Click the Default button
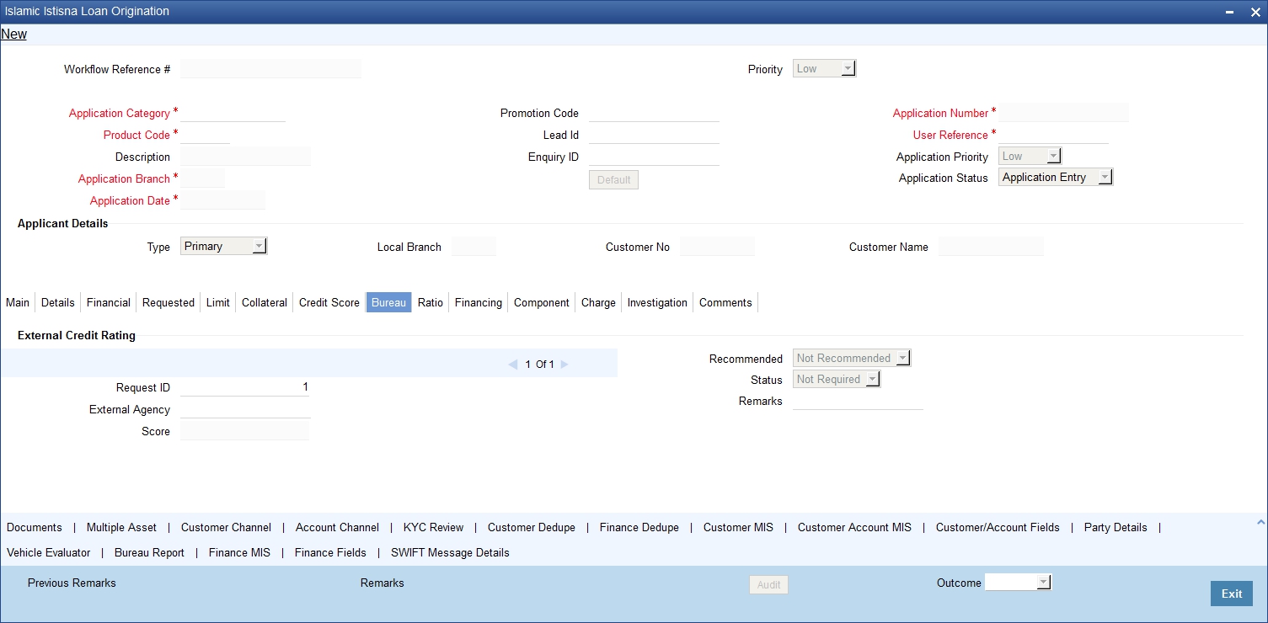 coord(613,180)
